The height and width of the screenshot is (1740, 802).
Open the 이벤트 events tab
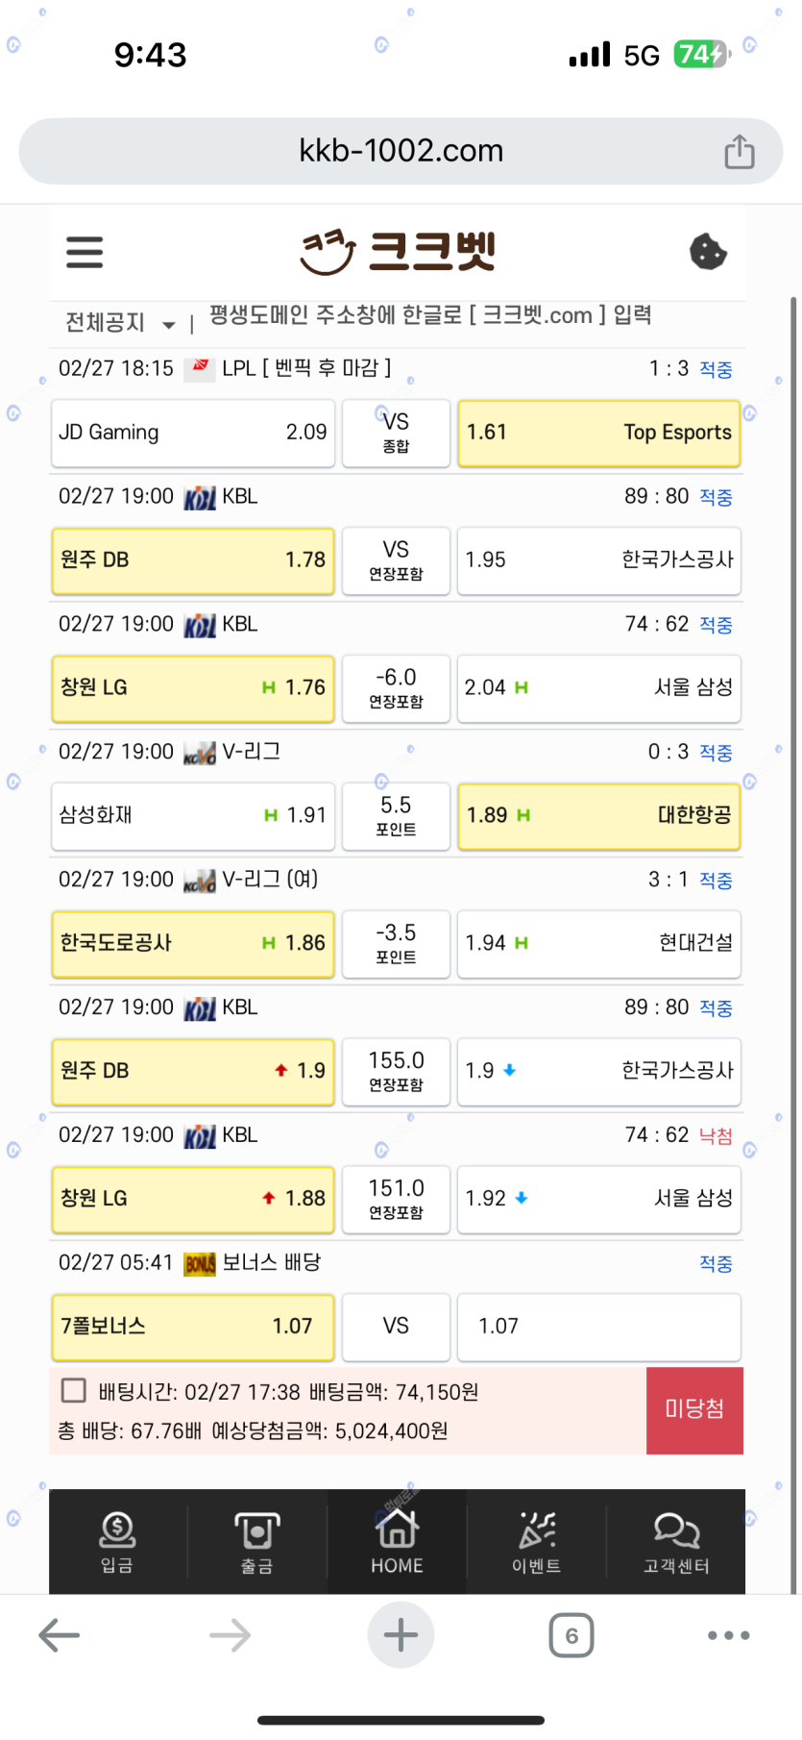click(x=536, y=1541)
